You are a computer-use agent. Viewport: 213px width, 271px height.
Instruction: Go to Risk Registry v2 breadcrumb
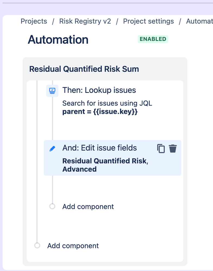point(85,21)
